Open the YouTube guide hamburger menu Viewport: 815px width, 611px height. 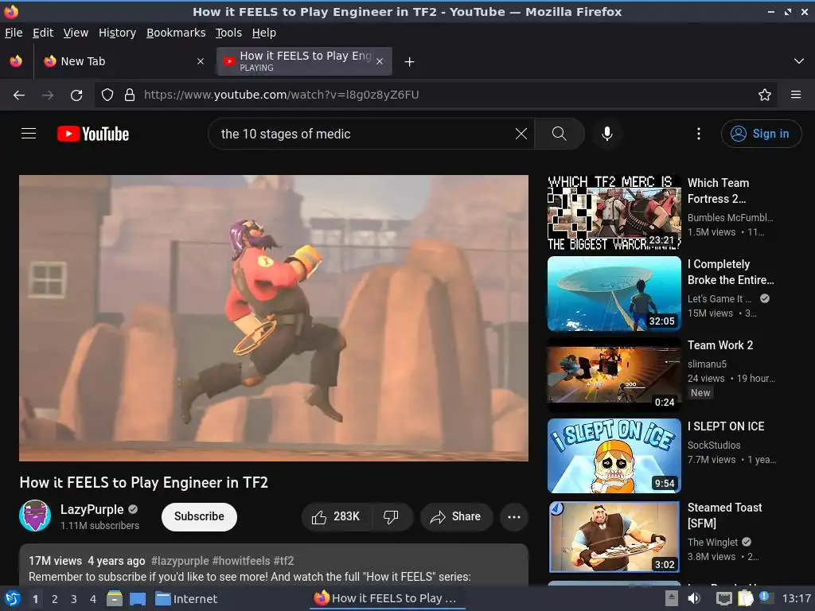pos(29,134)
